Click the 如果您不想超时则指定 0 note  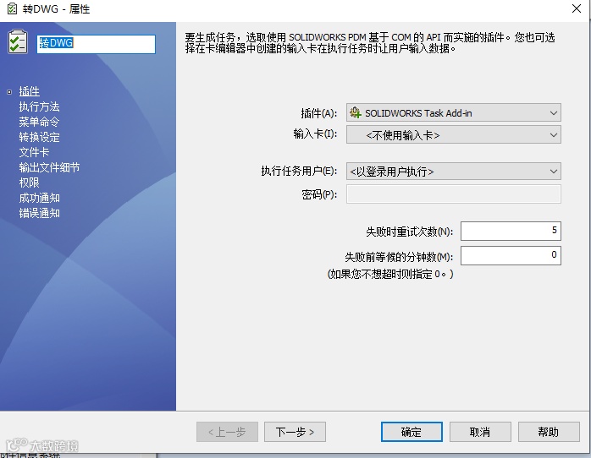[390, 274]
